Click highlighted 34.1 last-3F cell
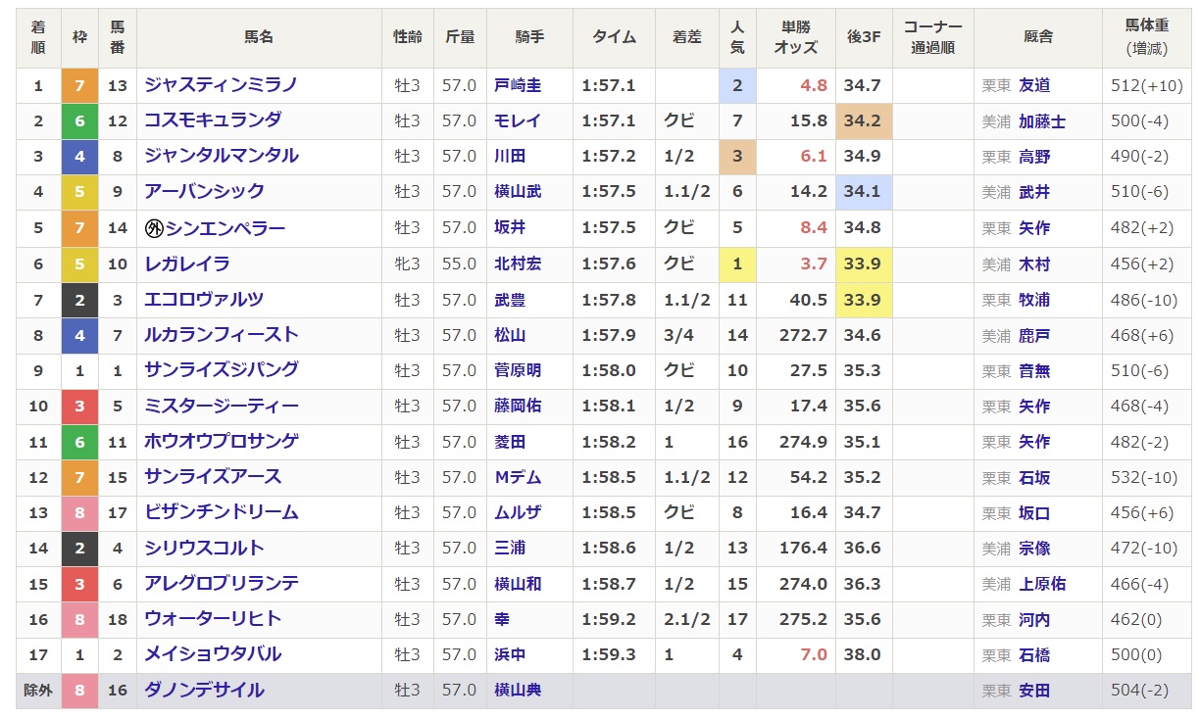This screenshot has width=1200, height=719. pyautogui.click(x=864, y=192)
